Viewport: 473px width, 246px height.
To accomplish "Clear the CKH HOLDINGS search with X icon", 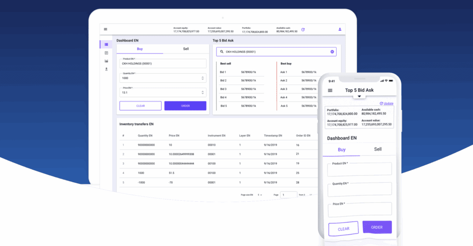I will pyautogui.click(x=332, y=52).
